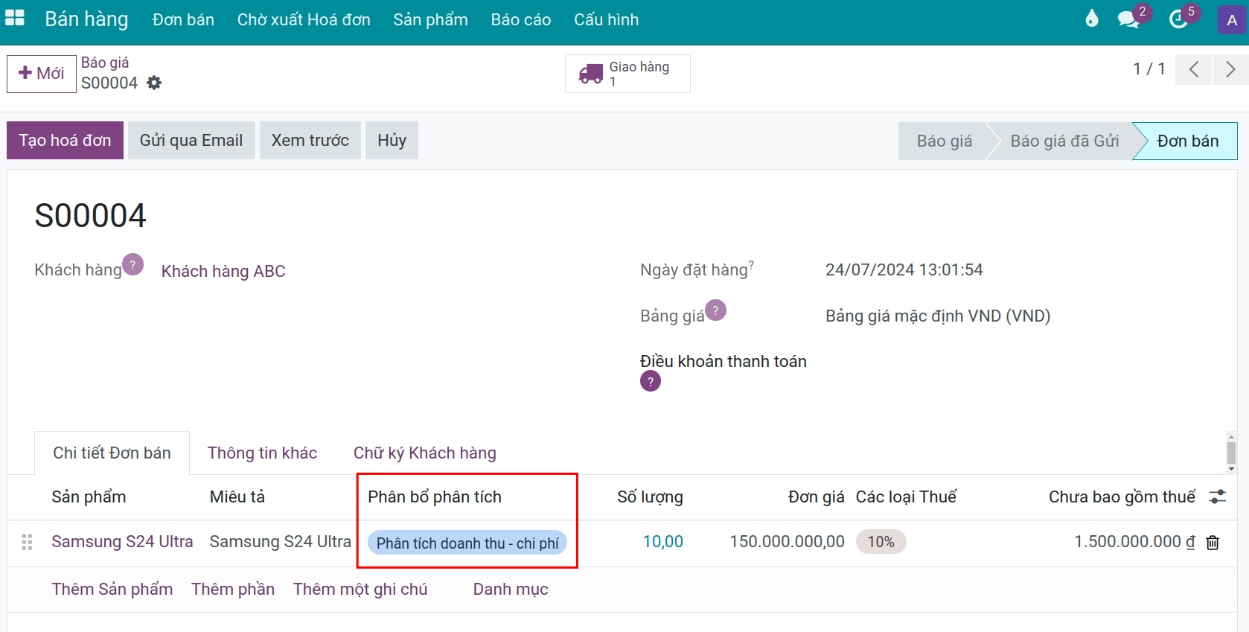Open Giao hàng delivery smart button

pos(627,74)
